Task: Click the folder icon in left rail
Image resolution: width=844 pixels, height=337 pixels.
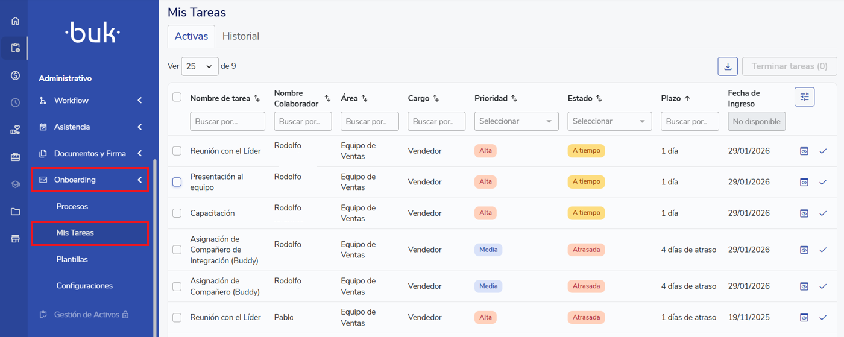Action: [x=15, y=212]
